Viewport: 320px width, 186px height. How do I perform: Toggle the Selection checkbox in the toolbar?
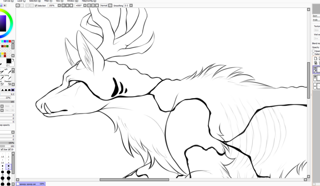tap(36, 5)
